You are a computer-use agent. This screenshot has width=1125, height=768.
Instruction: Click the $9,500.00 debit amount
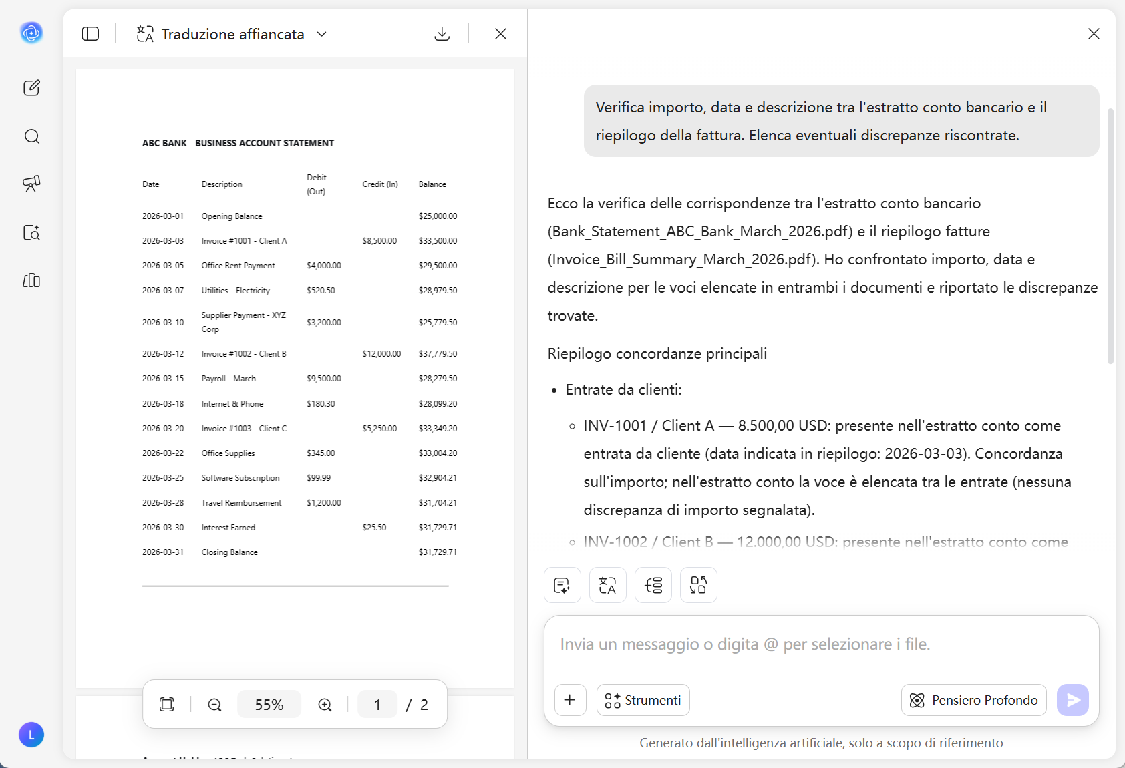point(324,379)
